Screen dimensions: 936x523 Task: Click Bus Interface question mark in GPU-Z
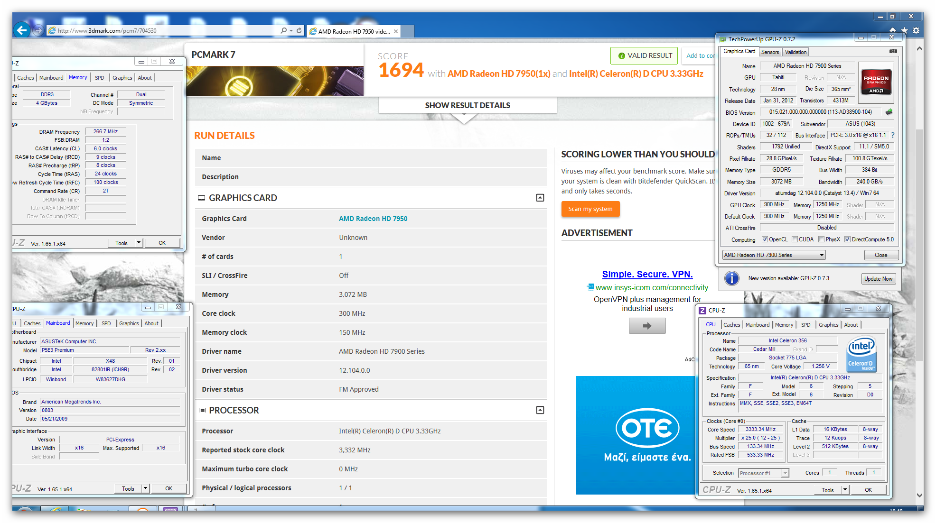coord(892,135)
